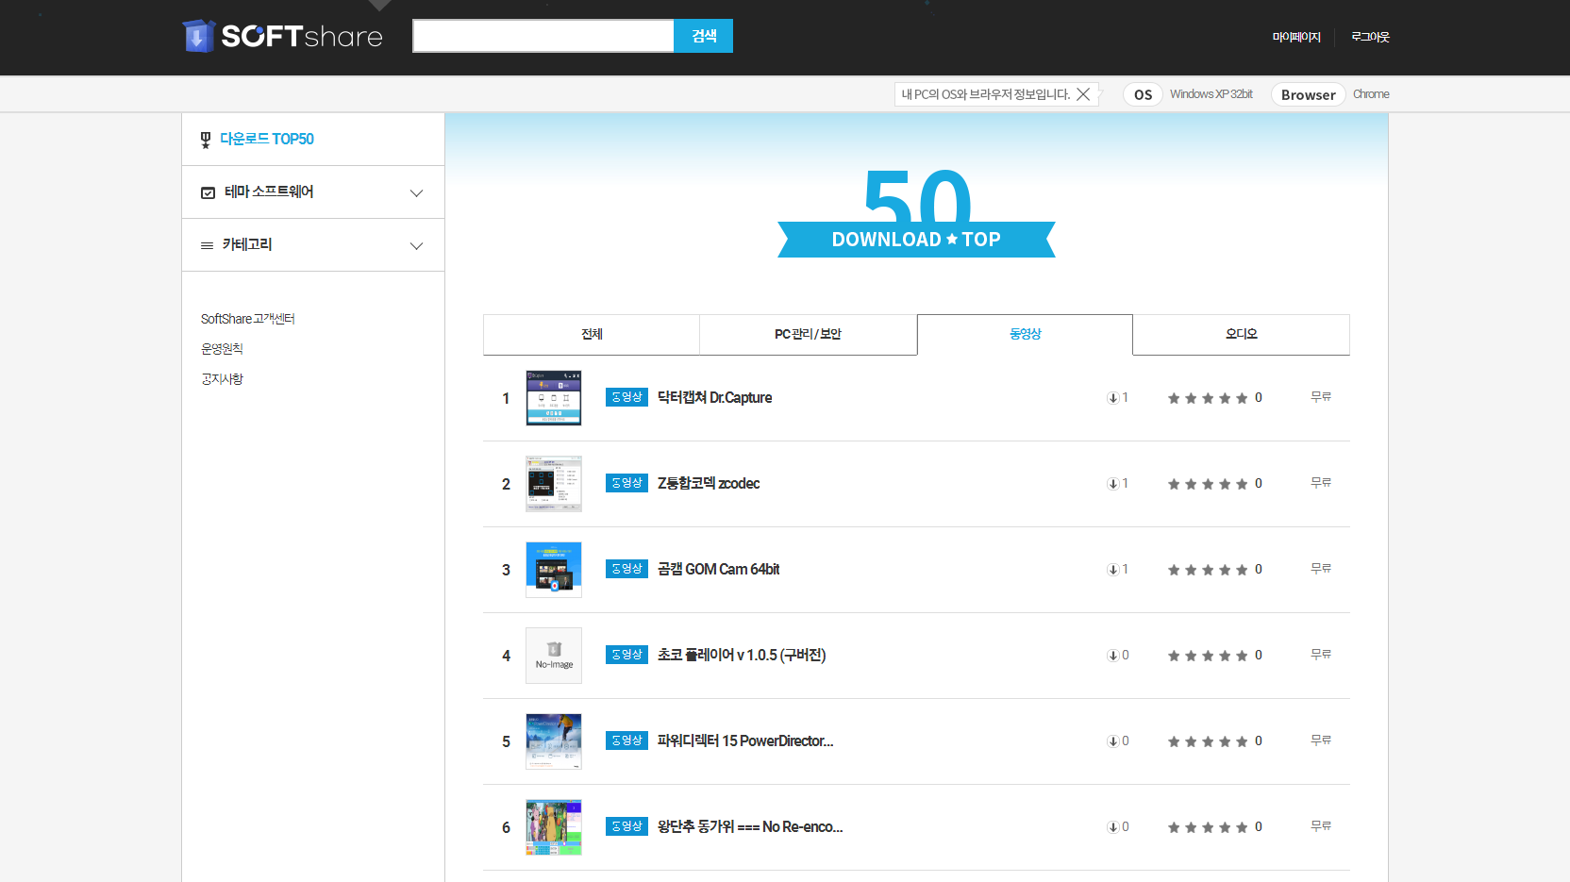Open the 파워디렉터 15 PowerDirector title
Image resolution: width=1570 pixels, height=882 pixels.
[745, 741]
